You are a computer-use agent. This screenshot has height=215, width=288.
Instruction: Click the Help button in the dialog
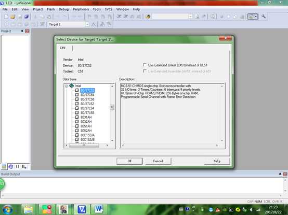click(217, 161)
